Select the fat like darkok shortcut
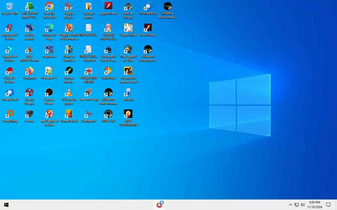Screen dimensions: 337x210 29,32
